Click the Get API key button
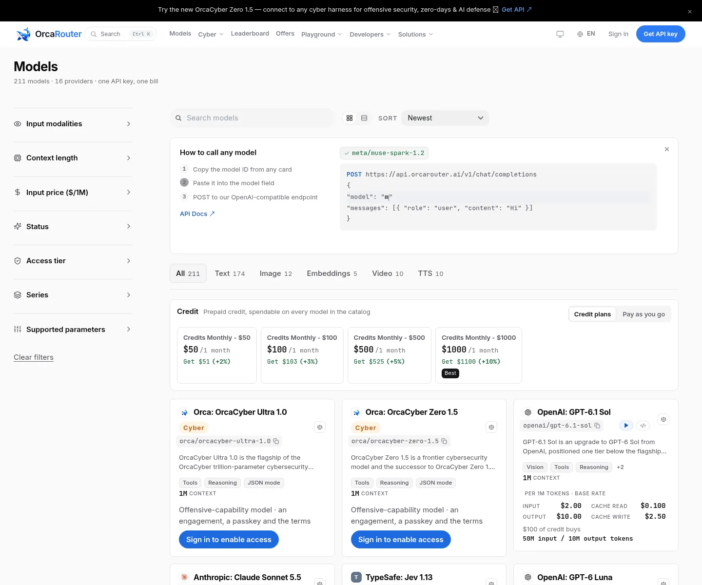This screenshot has height=585, width=702. tap(661, 34)
